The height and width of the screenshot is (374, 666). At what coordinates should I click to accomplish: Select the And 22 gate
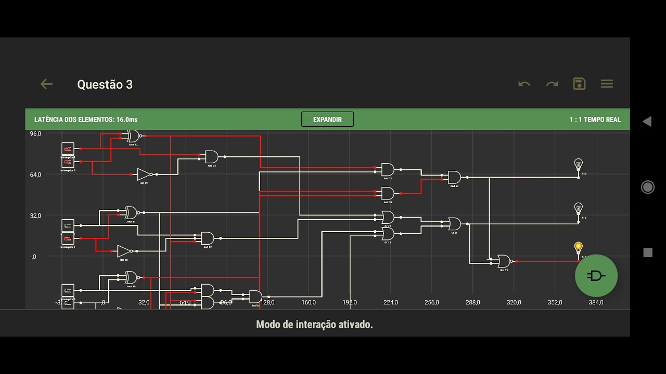(208, 238)
